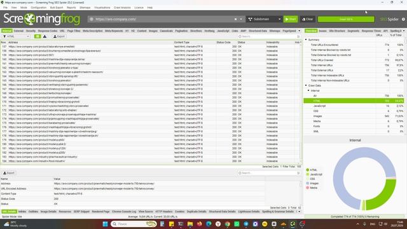The width and height of the screenshot is (407, 229).
Task: Open Firefox from the taskbar
Action: (x=199, y=224)
